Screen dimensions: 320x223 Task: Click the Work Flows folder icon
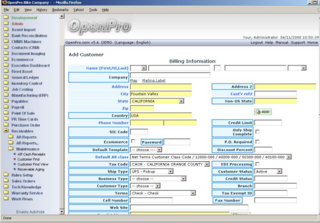6,198
